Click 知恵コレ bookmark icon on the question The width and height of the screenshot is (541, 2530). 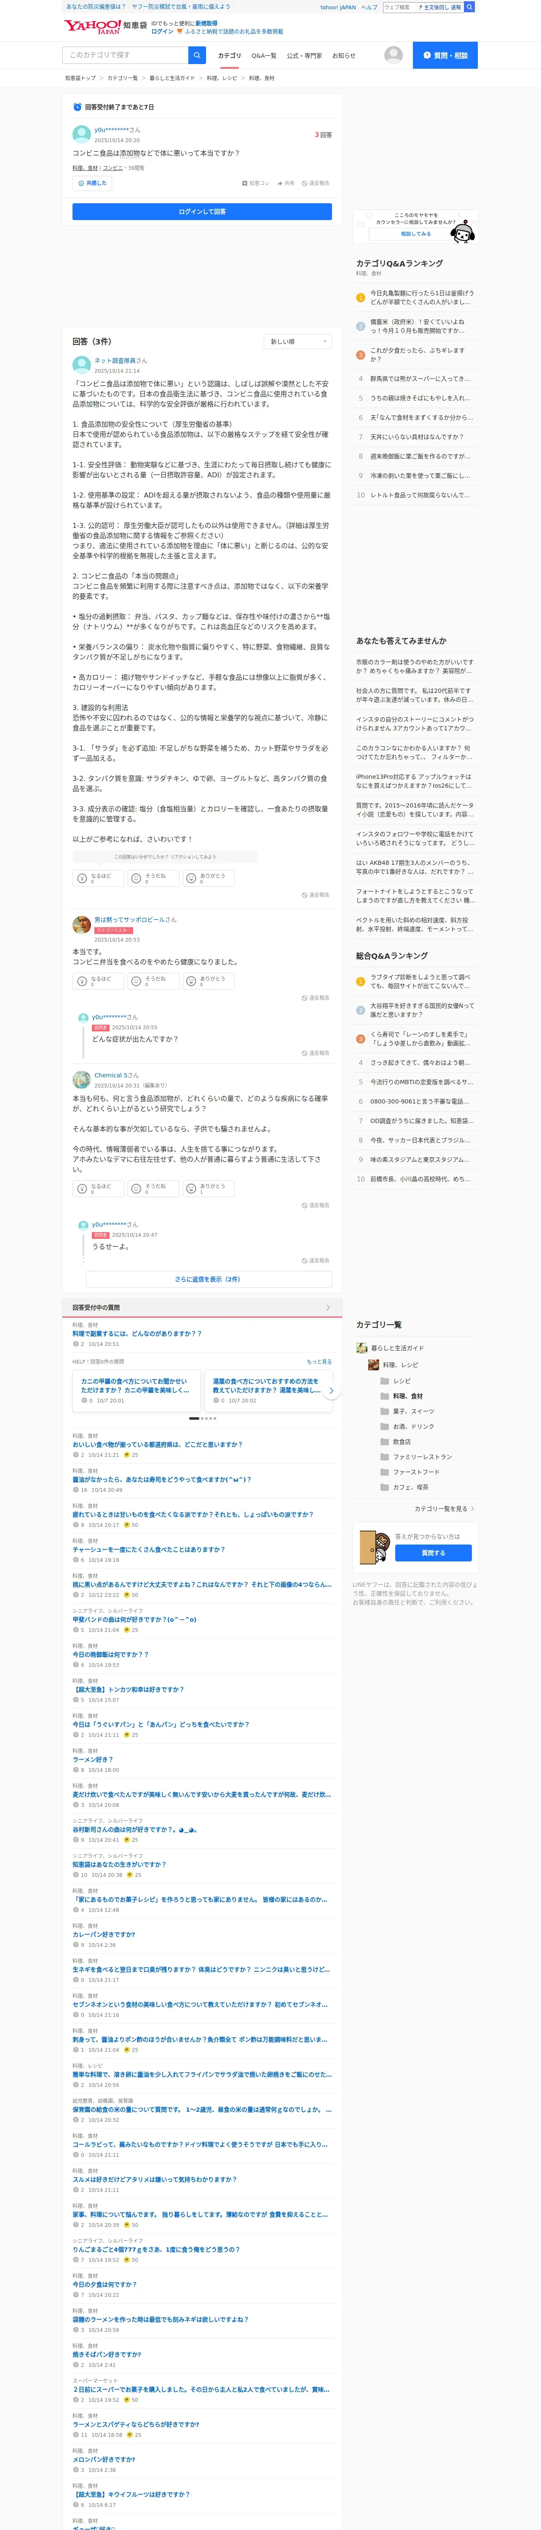tap(255, 184)
